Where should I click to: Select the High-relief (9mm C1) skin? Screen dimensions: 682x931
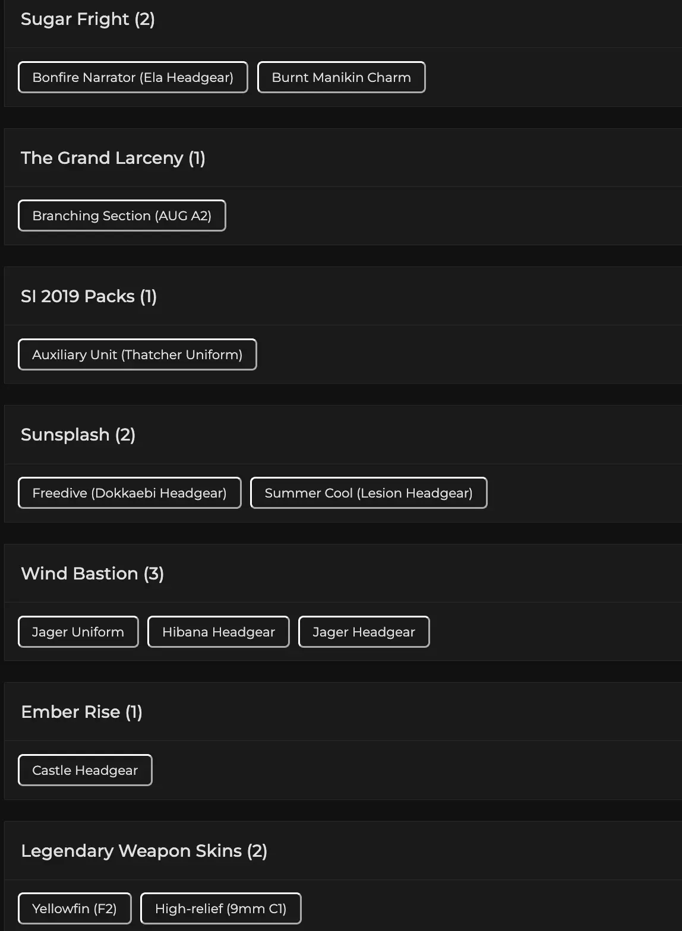pos(220,908)
